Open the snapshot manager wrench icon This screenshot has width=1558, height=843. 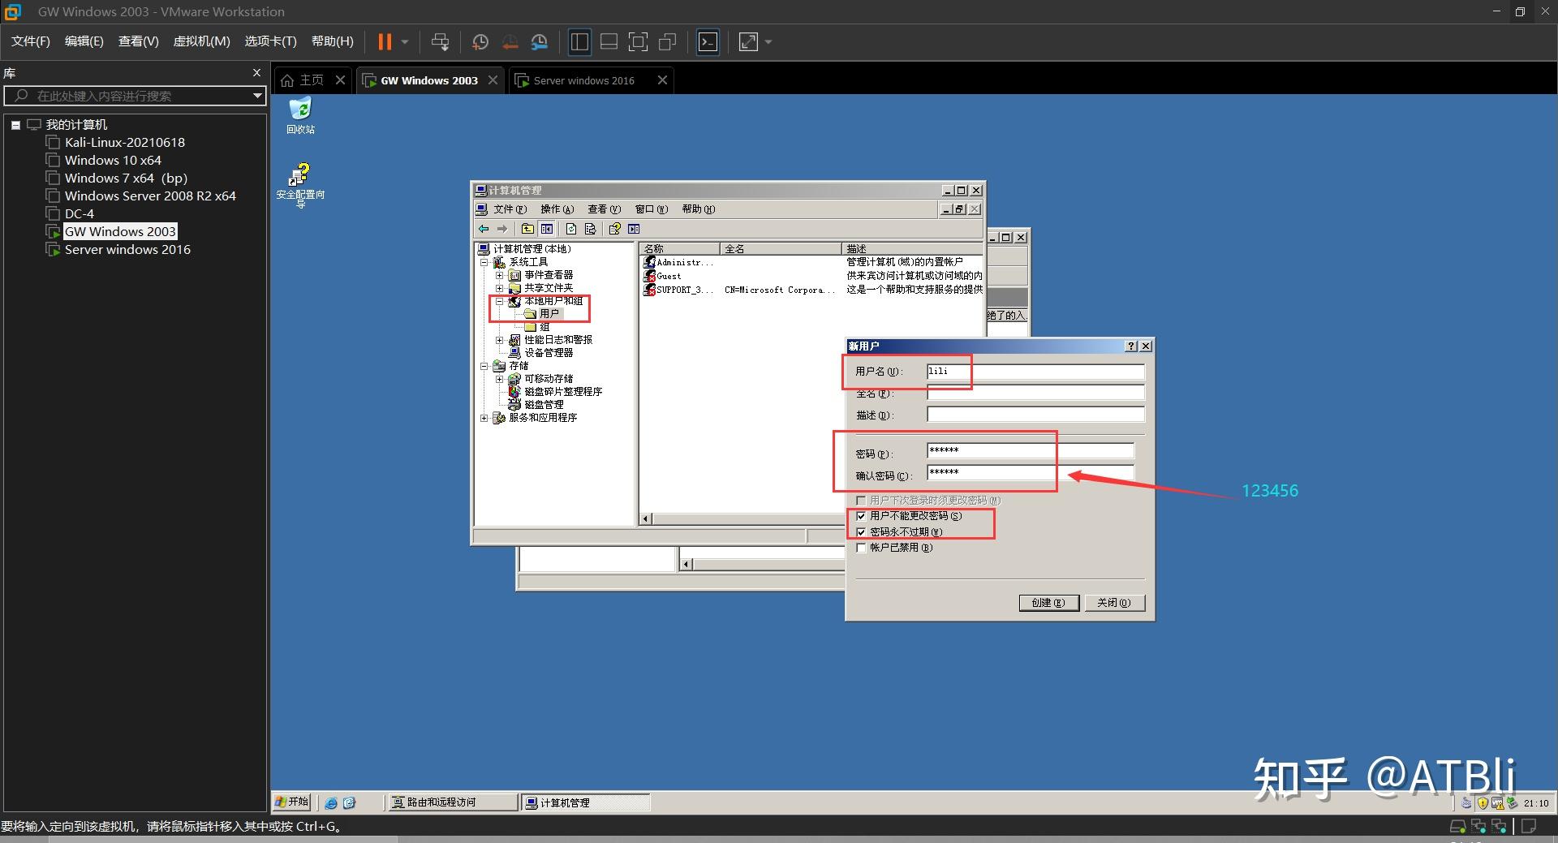pyautogui.click(x=540, y=41)
